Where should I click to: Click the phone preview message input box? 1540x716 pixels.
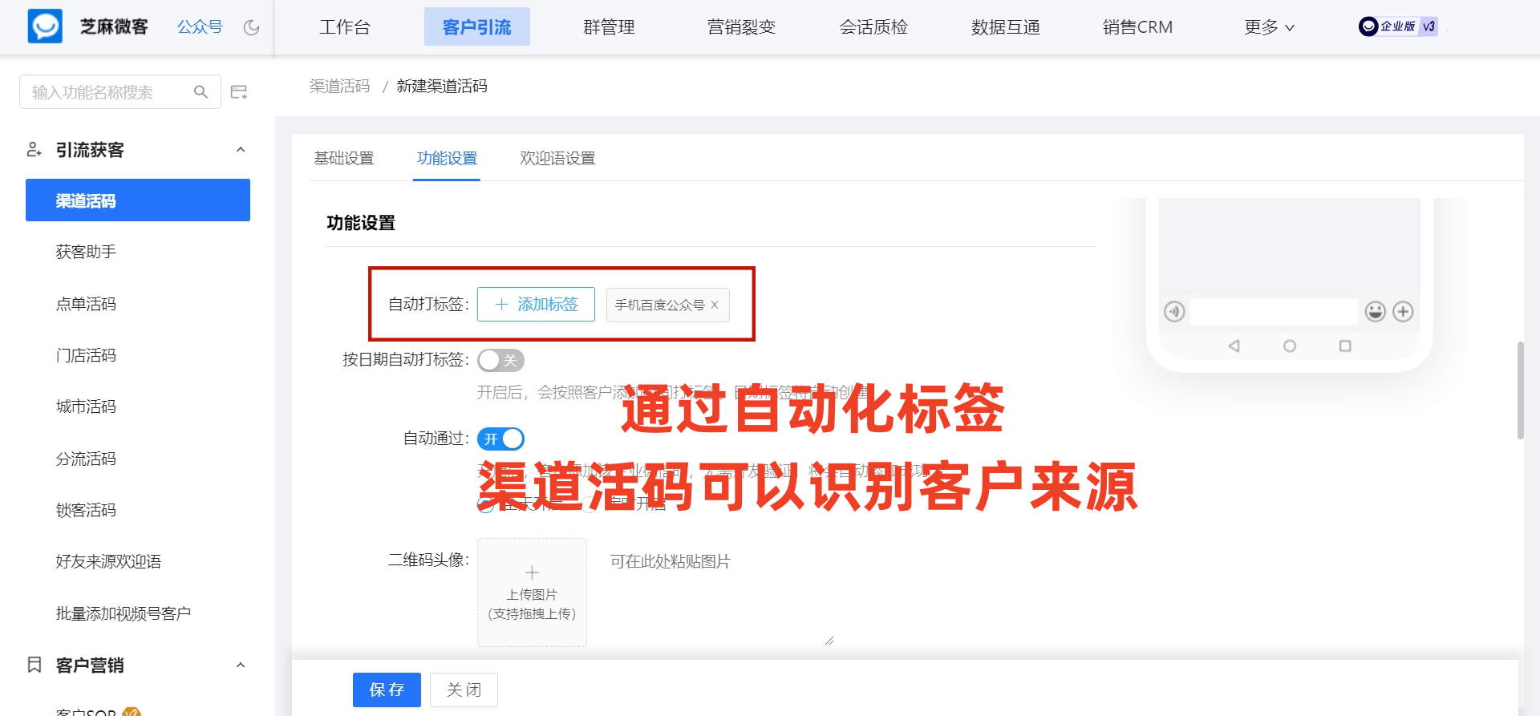pos(1275,312)
